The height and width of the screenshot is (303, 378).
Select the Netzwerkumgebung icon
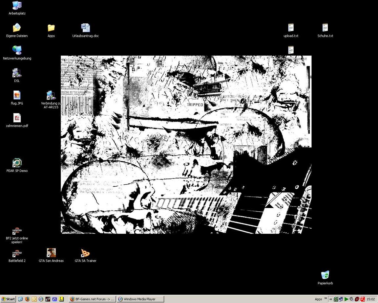point(17,53)
